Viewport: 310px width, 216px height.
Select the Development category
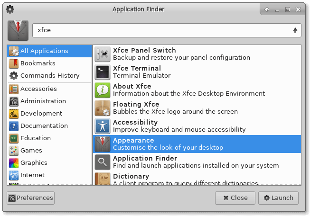pos(41,114)
